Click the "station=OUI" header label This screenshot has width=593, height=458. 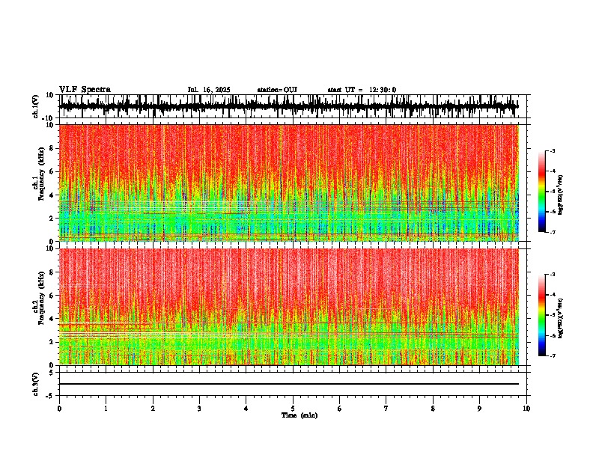tap(277, 90)
